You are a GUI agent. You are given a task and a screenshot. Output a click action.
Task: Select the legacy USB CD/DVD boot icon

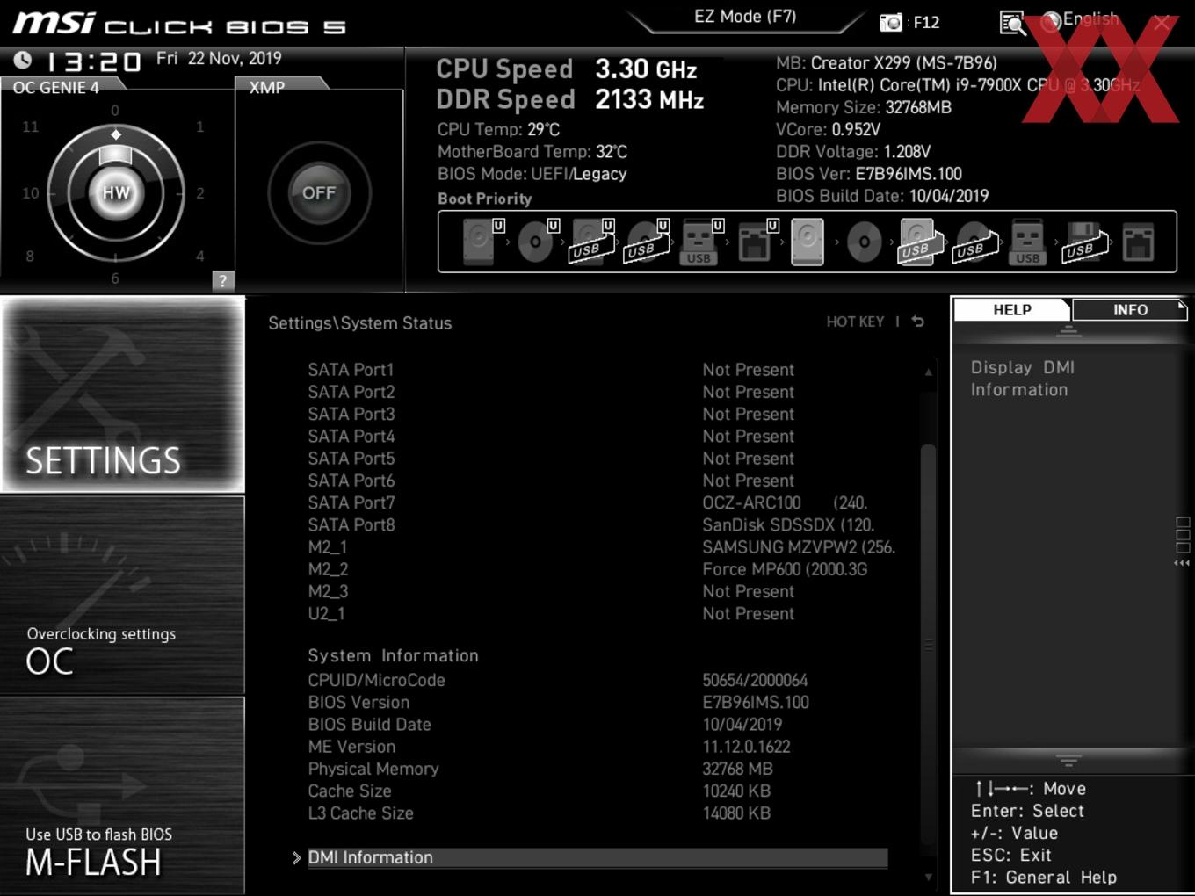pos(974,242)
